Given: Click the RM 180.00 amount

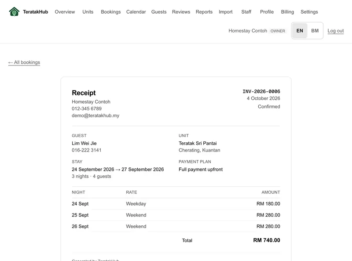Looking at the screenshot, I should coord(268,204).
